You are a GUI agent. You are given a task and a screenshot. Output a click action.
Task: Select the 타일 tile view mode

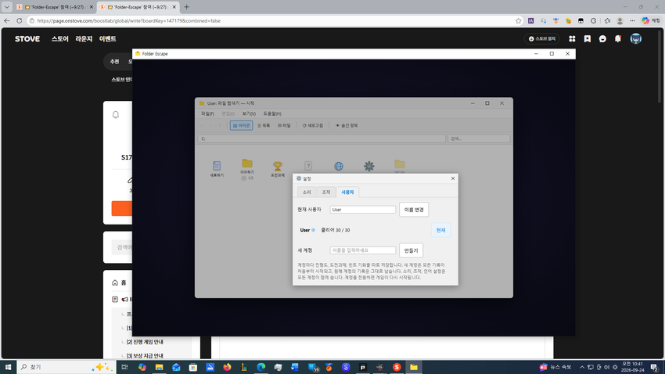click(x=284, y=125)
